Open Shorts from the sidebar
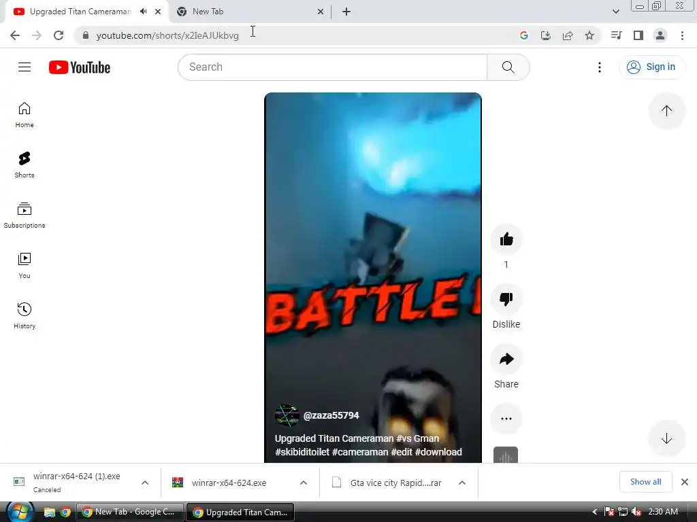The width and height of the screenshot is (697, 522). click(25, 165)
